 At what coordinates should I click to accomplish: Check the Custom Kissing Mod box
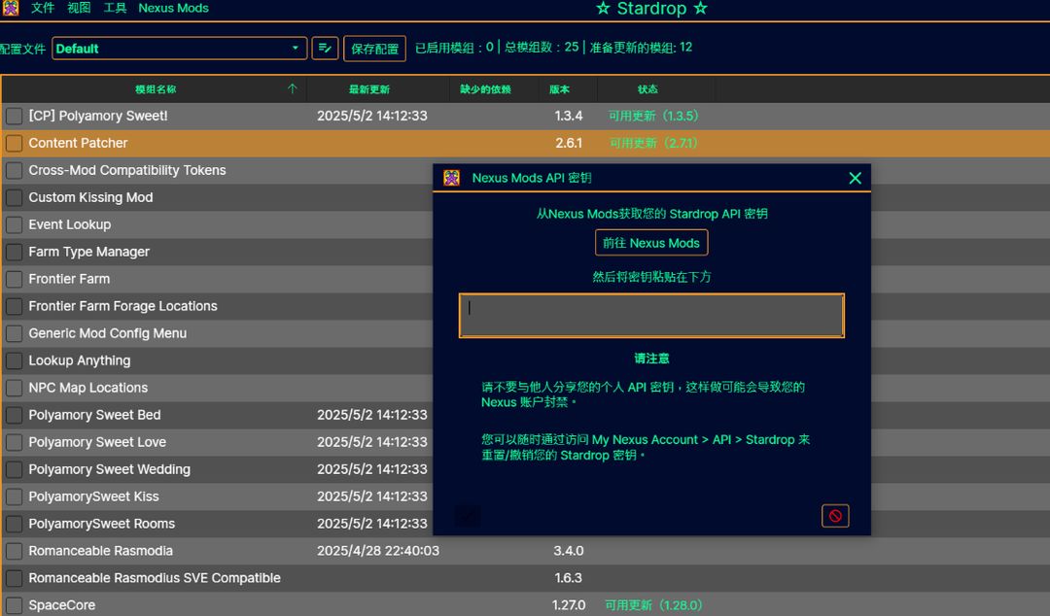(x=14, y=197)
